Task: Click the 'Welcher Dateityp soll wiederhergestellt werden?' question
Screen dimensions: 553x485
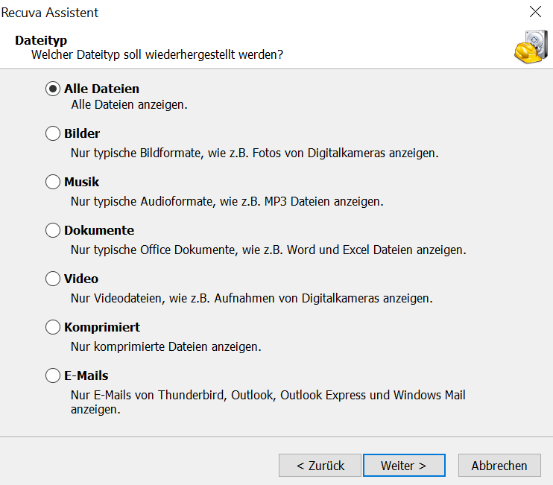Action: tap(157, 55)
